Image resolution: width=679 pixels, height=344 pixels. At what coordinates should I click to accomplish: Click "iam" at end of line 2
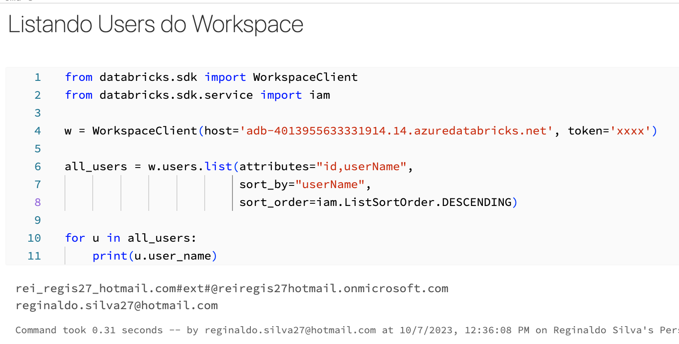[x=320, y=95]
